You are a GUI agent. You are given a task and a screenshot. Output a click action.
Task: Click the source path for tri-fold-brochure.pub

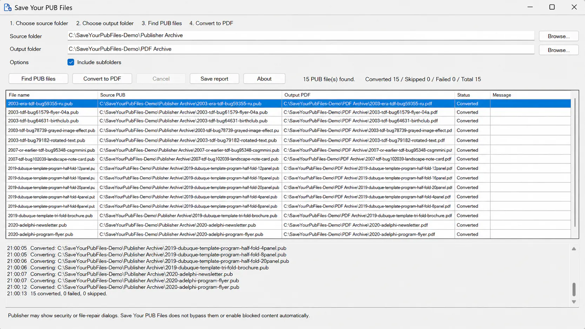[x=188, y=216]
